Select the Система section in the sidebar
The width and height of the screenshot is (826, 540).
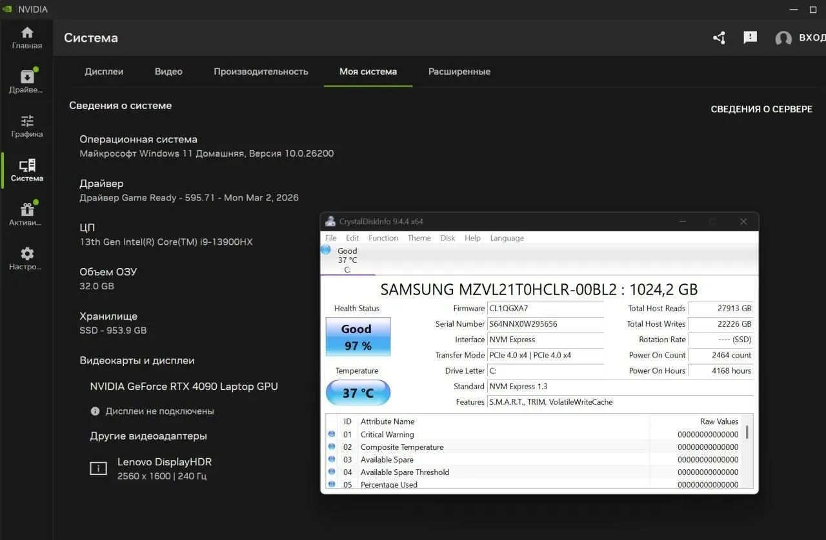[26, 171]
